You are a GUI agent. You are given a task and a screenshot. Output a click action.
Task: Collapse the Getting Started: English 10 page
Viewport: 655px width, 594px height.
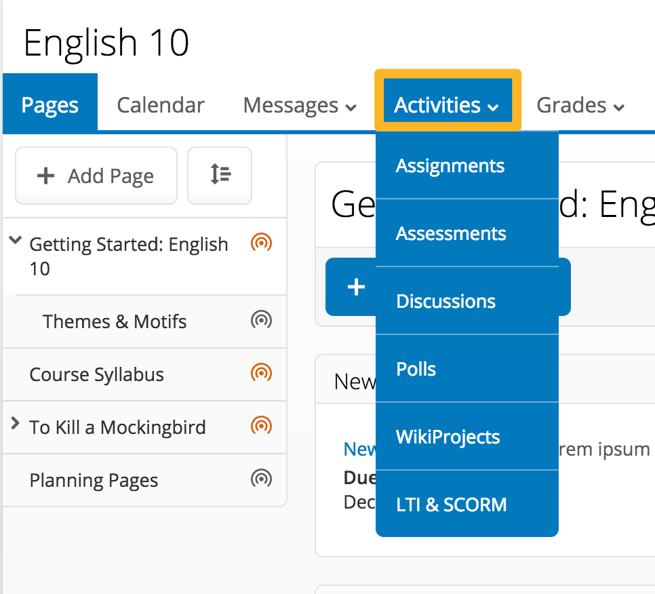(x=16, y=240)
